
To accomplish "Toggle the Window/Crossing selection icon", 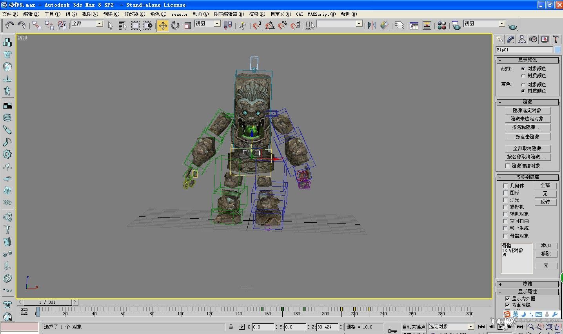I will tap(148, 25).
